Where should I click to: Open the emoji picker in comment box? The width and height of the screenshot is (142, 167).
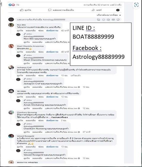(x=104, y=20)
